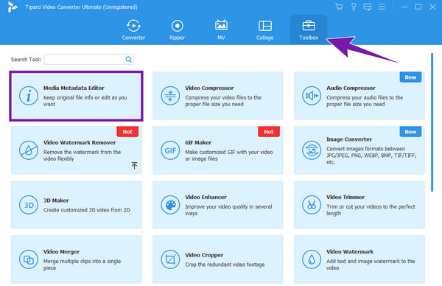The height and width of the screenshot is (286, 442).
Task: Click the Video Watermark Remover icon
Action: 29,150
